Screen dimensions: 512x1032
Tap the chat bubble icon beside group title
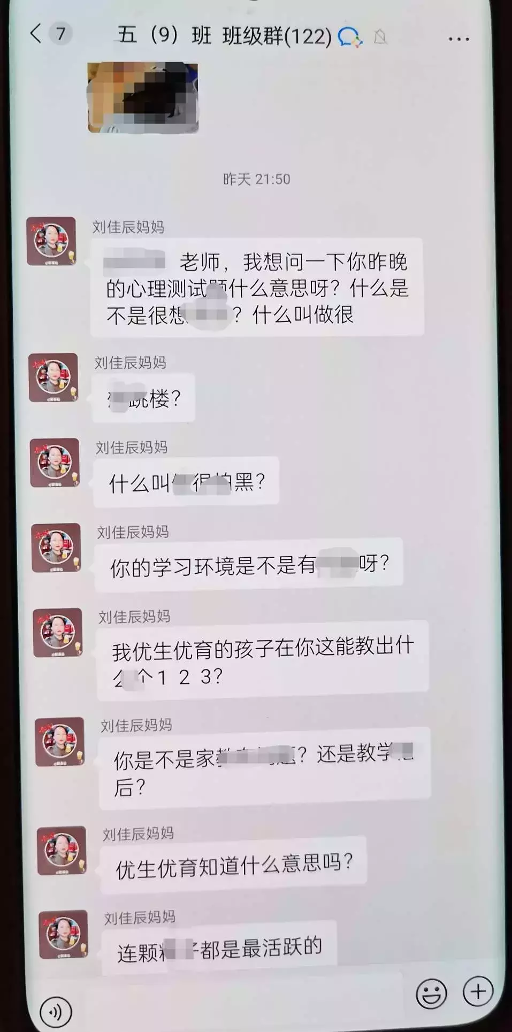[x=350, y=37]
